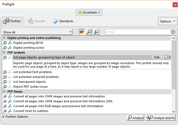Screen dimensions: 178x125
Task: Click the Edit... button on selected profile
Action: (158, 57)
